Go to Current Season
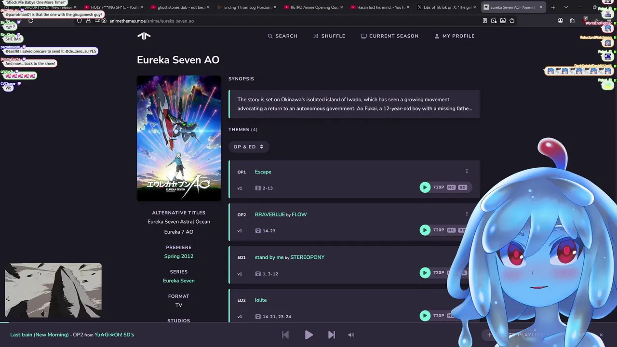 (x=389, y=36)
